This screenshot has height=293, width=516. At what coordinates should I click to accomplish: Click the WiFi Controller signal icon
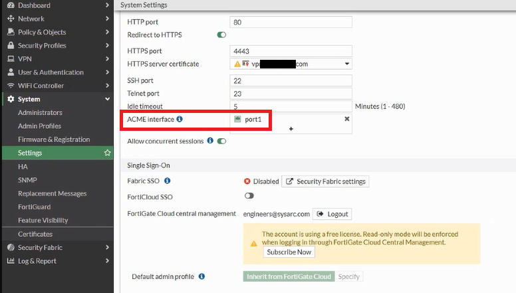11,86
